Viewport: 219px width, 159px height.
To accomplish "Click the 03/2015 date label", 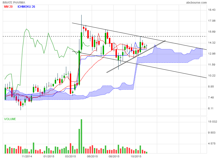I will click(x=70, y=156).
